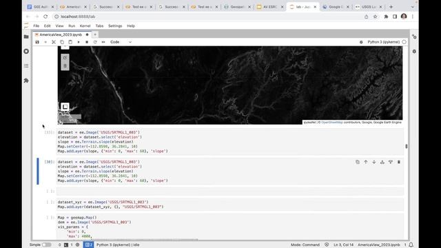Insert a cell below using the plus icon

[45, 42]
